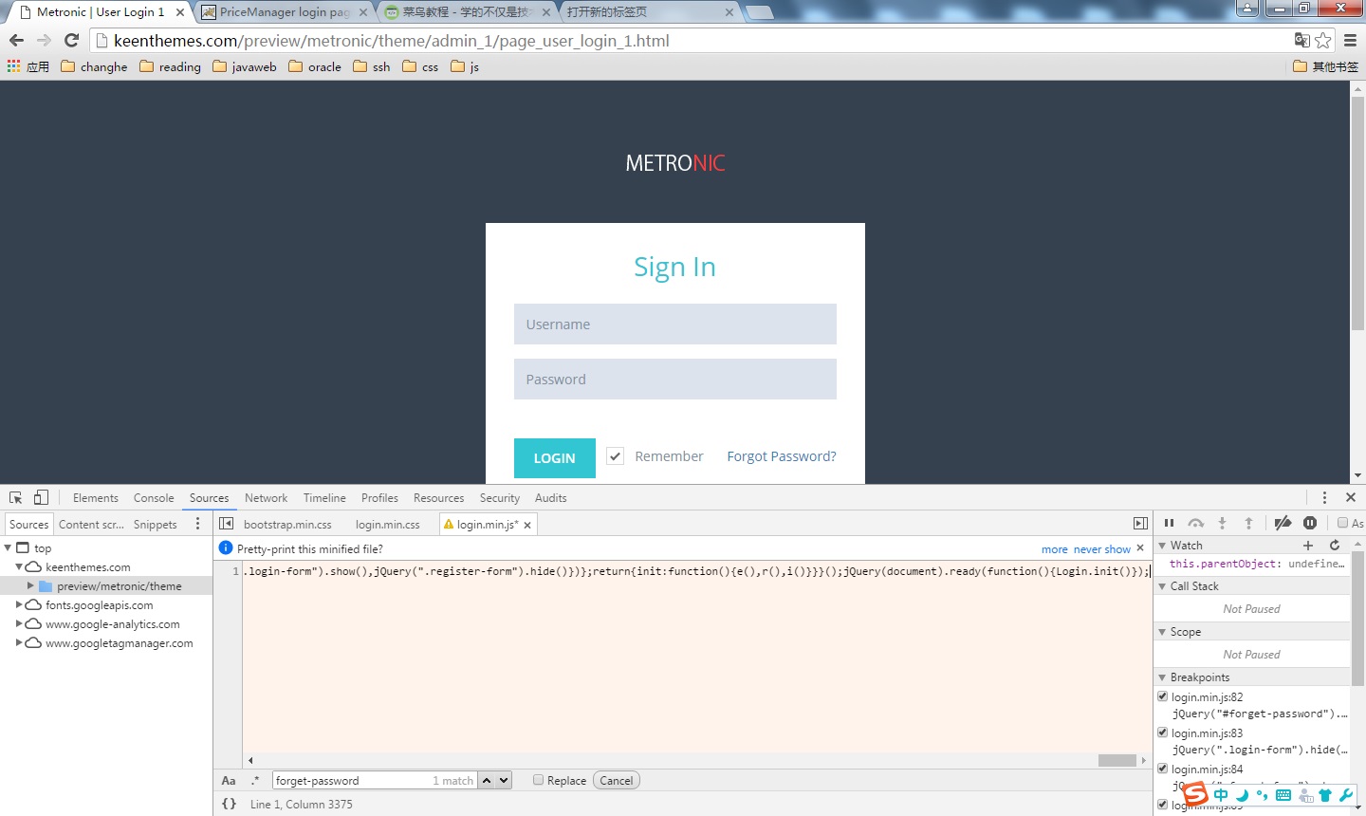
Task: Hide the navigator sidebar panel
Action: pos(226,524)
